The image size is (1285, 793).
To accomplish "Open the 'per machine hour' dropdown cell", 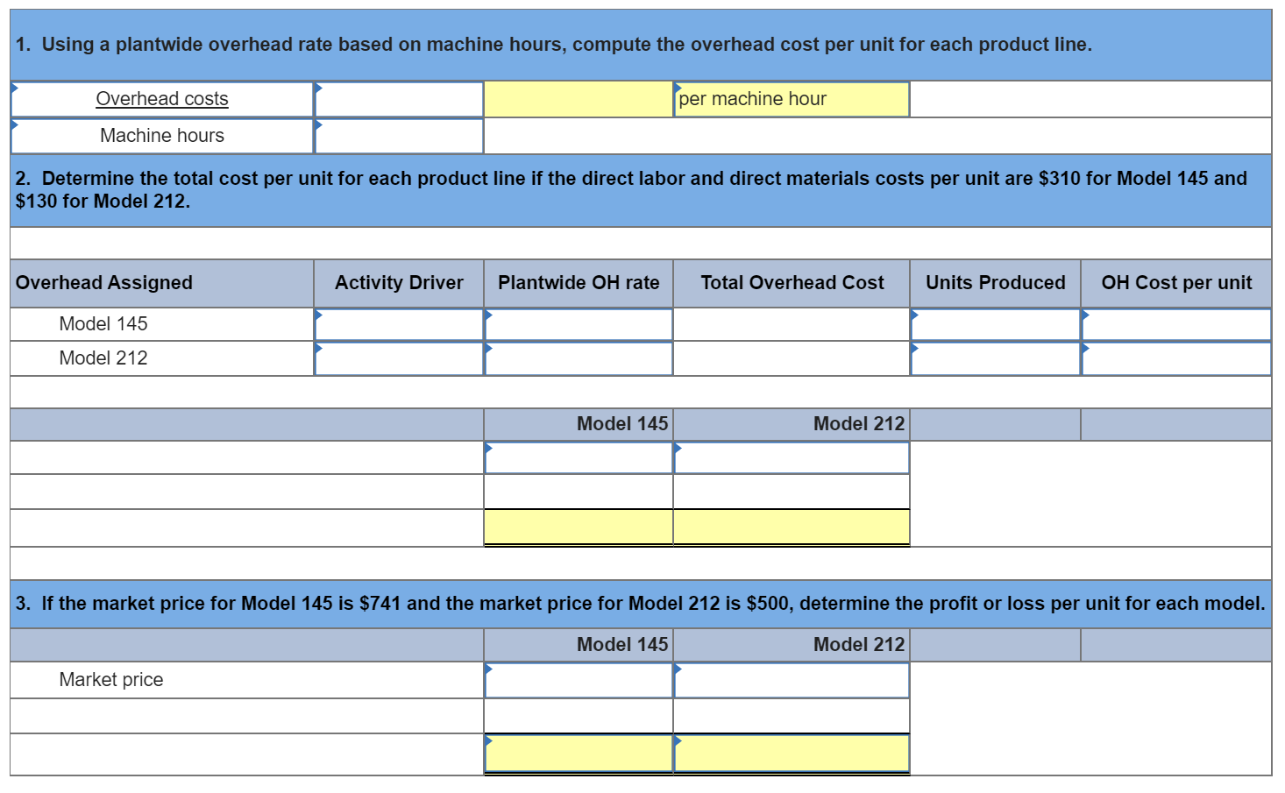I will 792,99.
